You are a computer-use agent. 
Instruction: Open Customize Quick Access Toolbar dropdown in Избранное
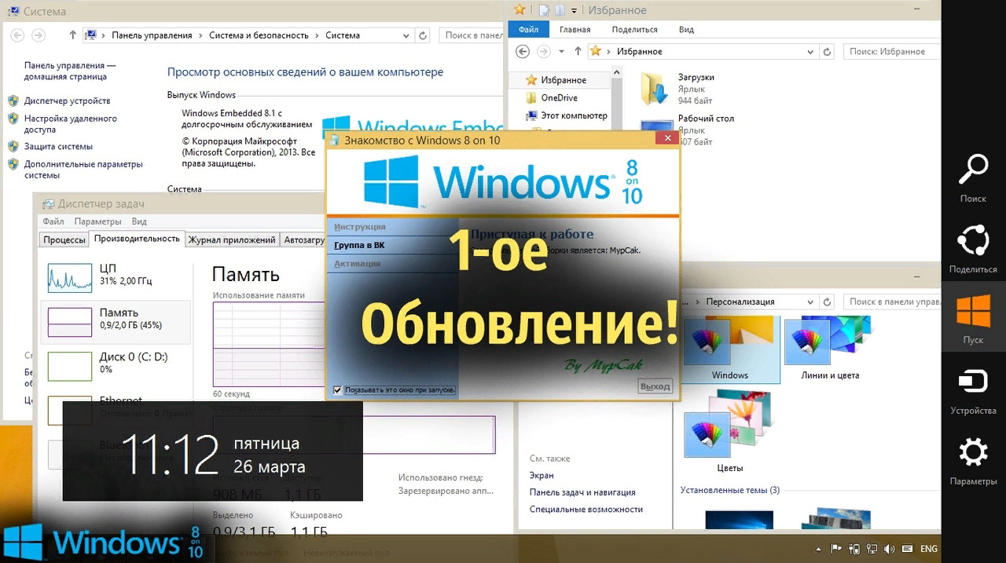575,11
